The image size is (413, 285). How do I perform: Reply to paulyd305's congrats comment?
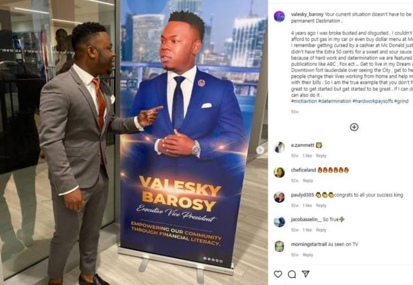[x=321, y=205]
